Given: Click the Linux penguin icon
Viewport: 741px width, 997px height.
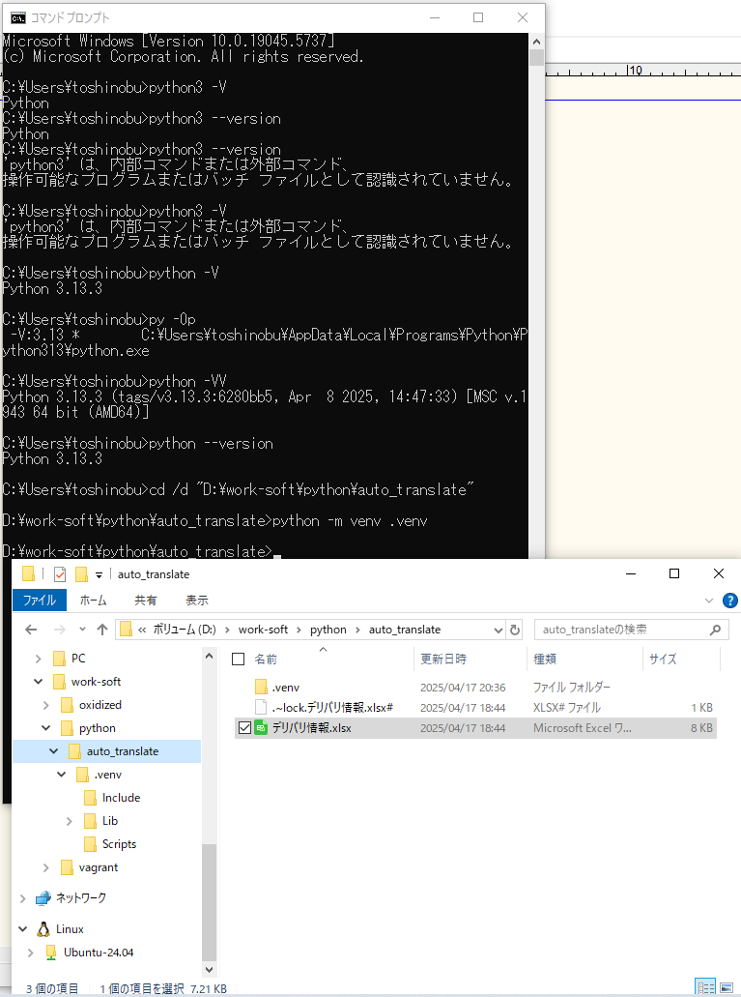Looking at the screenshot, I should click(43, 929).
